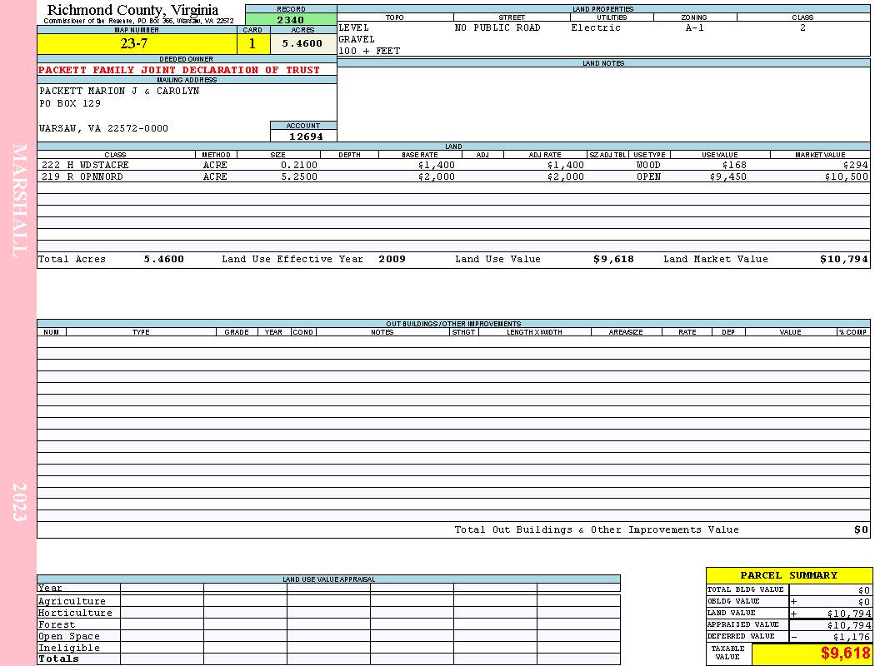Click adjusted rate $1,400 in WDSTACRE row
This screenshot has height=666, width=875.
(565, 166)
